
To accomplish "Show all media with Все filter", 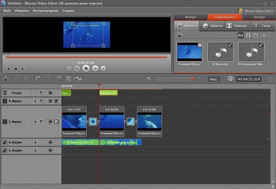I will 241,35.
